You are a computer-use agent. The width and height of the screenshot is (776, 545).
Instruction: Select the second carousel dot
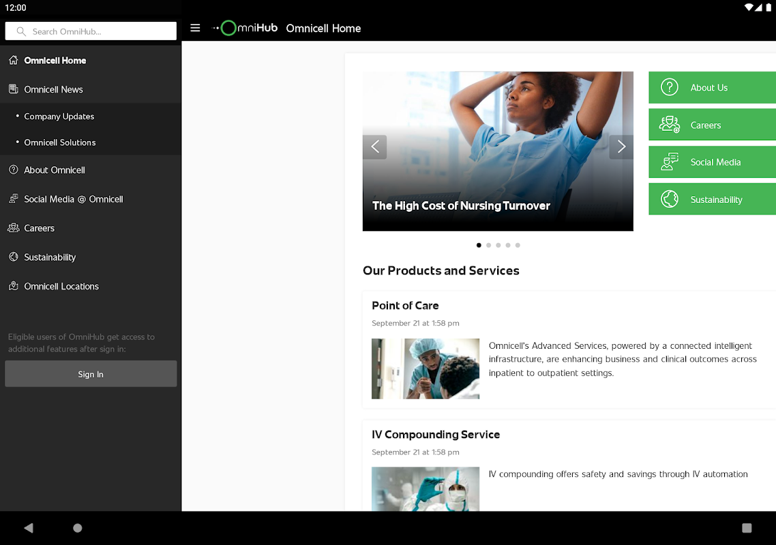click(488, 245)
